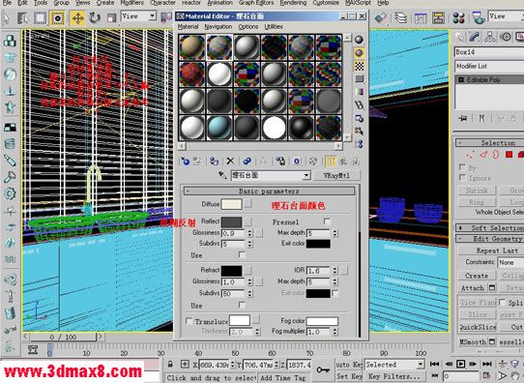524x383 pixels.
Task: Open the Rendering menu
Action: coord(293,3)
